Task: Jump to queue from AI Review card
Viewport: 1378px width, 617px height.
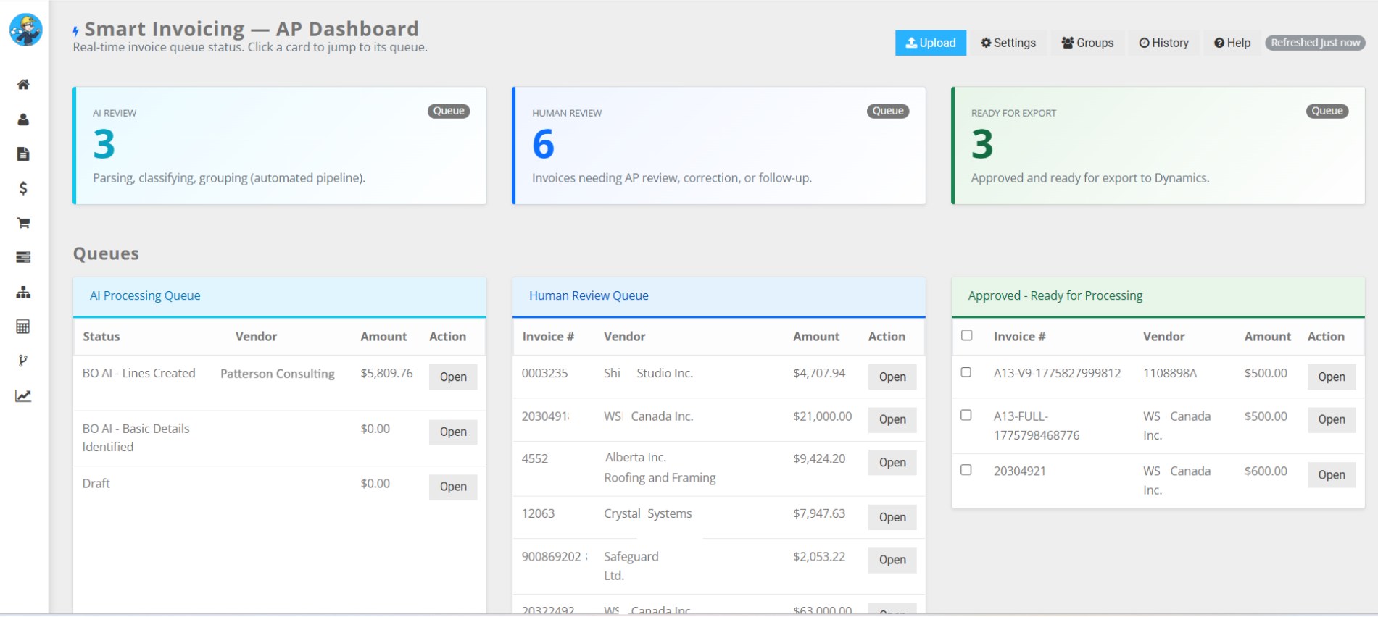Action: [x=280, y=146]
